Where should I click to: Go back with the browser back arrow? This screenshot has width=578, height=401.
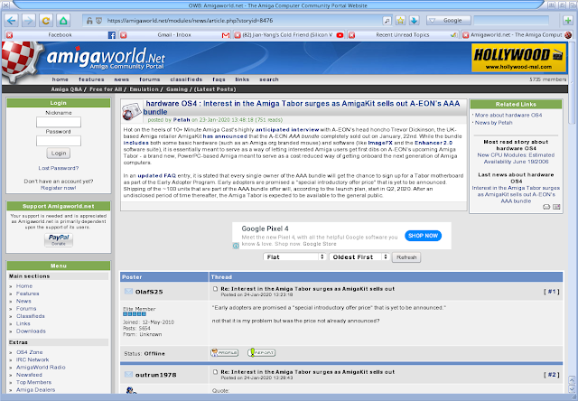coord(12,20)
